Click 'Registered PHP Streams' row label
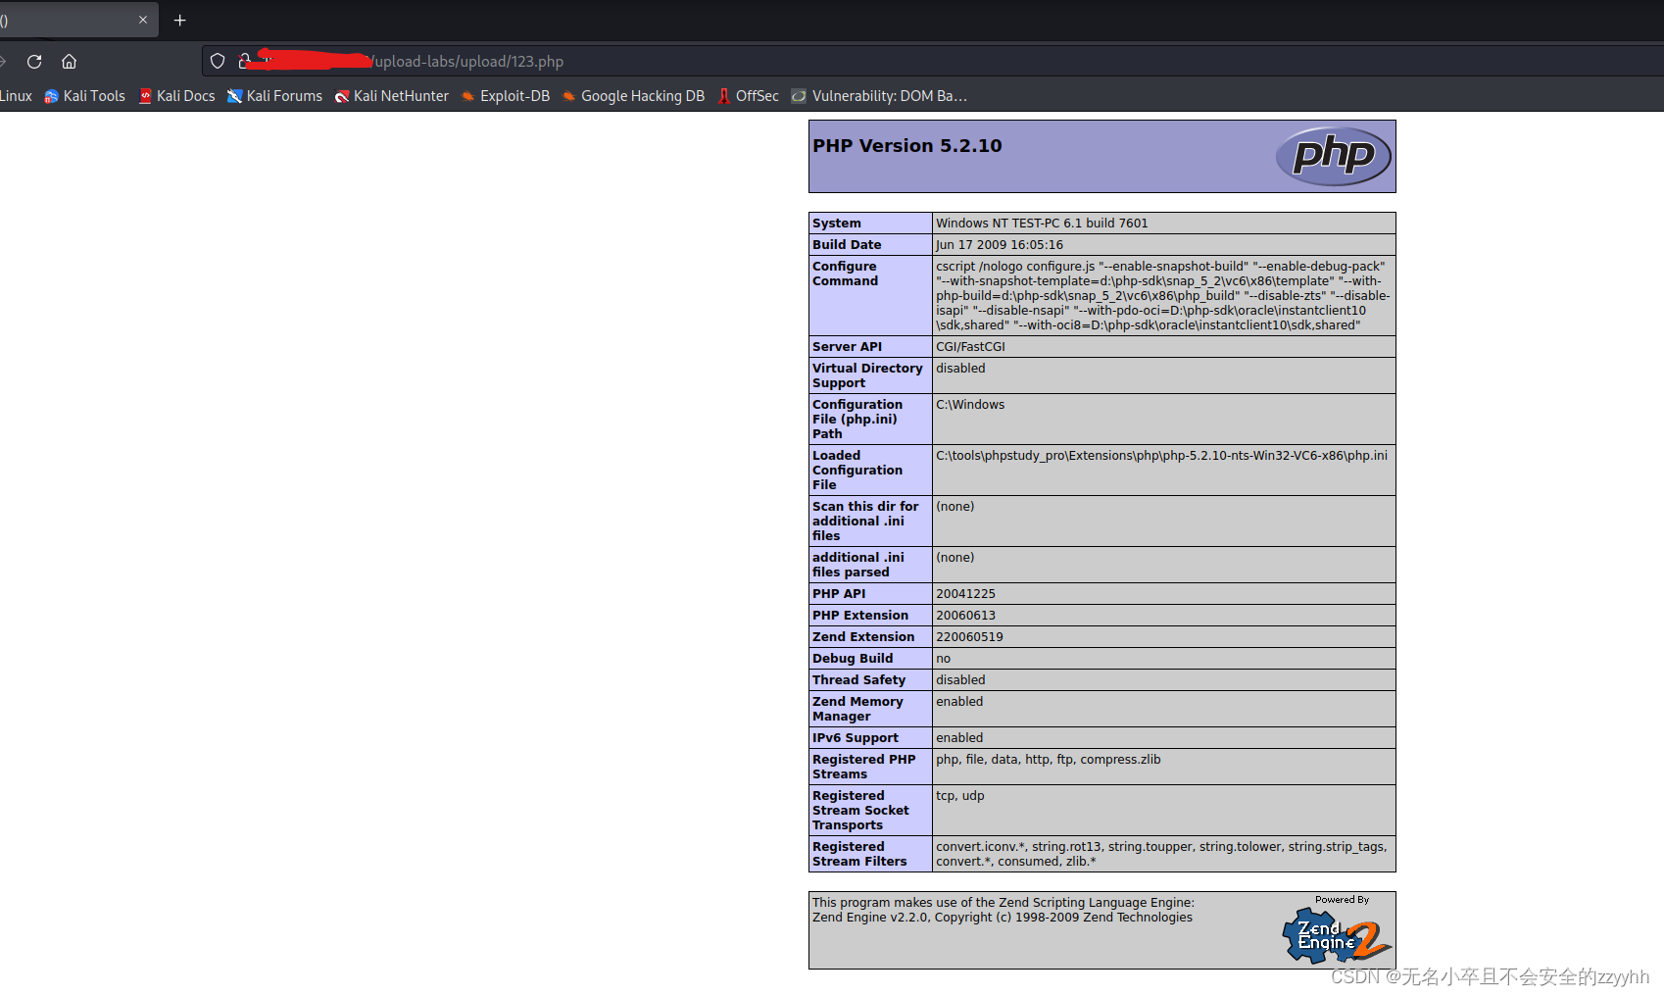The height and width of the screenshot is (996, 1664). [x=863, y=767]
